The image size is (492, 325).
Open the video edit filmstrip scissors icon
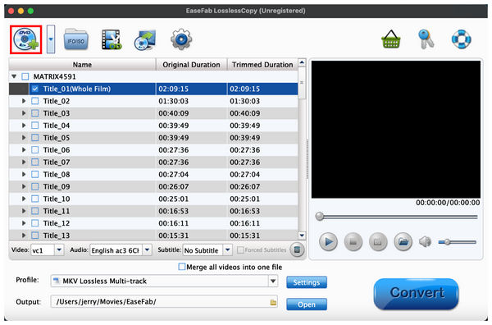[112, 39]
